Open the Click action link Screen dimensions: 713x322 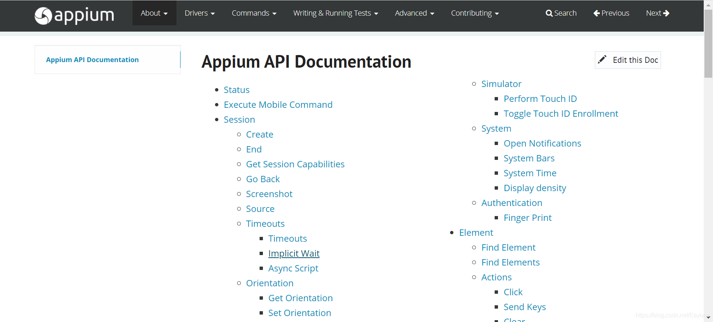coord(513,292)
